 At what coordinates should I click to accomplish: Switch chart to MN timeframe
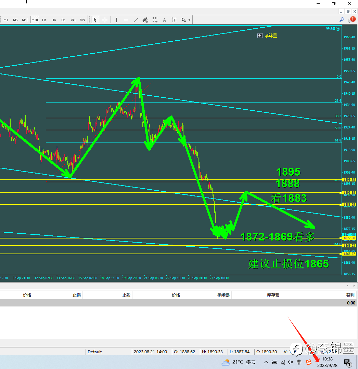82,20
